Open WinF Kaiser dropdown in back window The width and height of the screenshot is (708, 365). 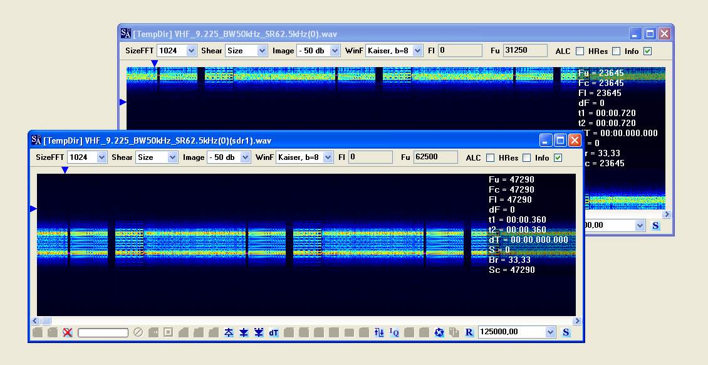[x=418, y=51]
